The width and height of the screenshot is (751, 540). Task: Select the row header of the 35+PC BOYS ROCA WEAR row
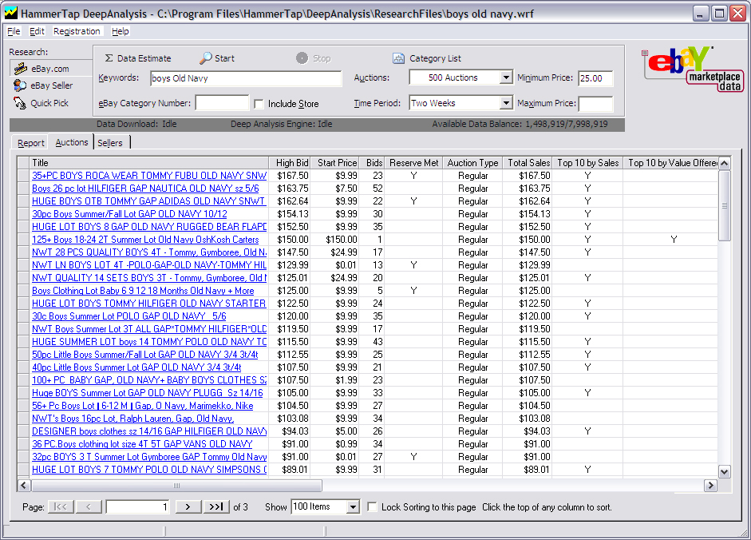click(x=23, y=176)
